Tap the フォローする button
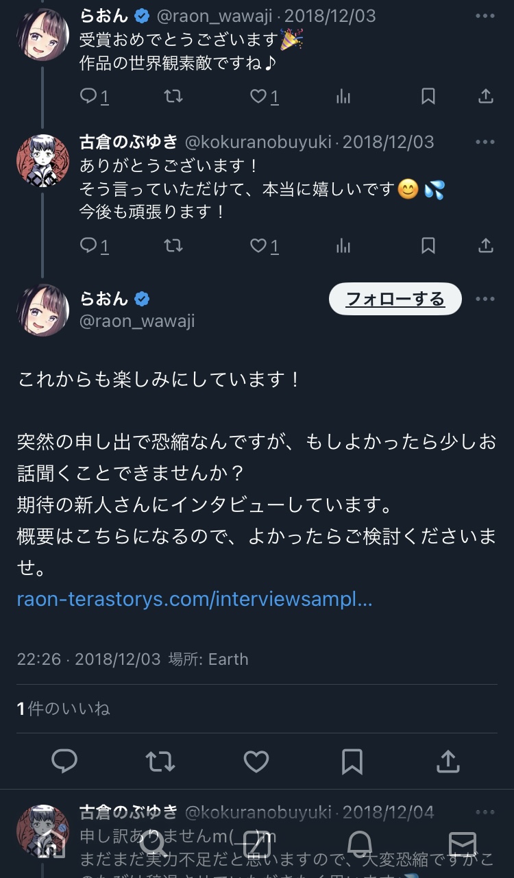514x878 pixels. tap(395, 299)
